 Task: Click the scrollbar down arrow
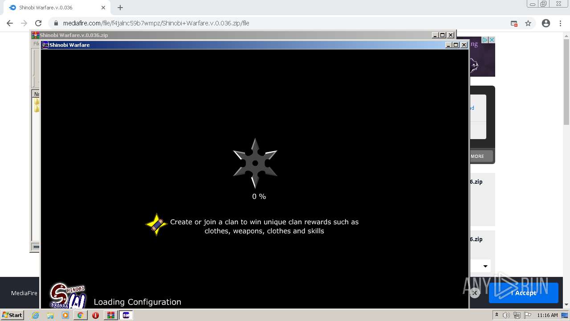coord(566,305)
